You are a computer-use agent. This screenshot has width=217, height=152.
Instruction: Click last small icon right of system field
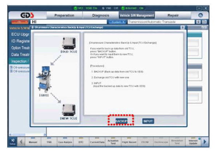pos(204,22)
